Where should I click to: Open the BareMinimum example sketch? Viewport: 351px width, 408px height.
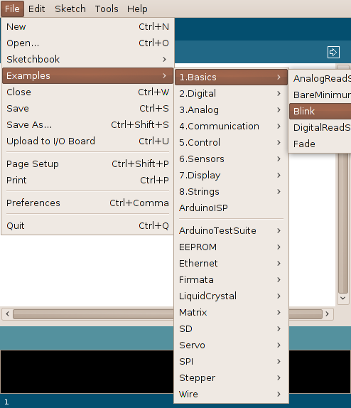click(320, 95)
